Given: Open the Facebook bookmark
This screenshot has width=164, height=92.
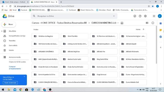Looking at the screenshot, I should (23, 10).
